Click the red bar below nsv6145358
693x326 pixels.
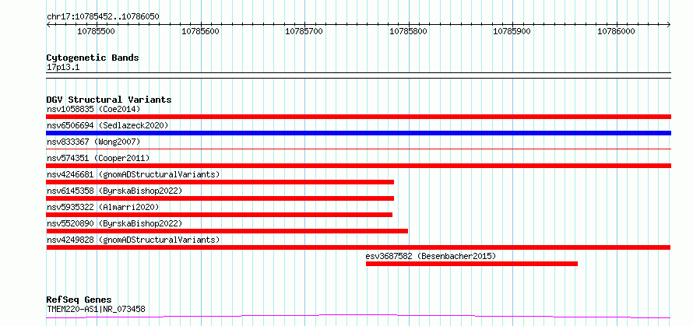[x=220, y=198]
